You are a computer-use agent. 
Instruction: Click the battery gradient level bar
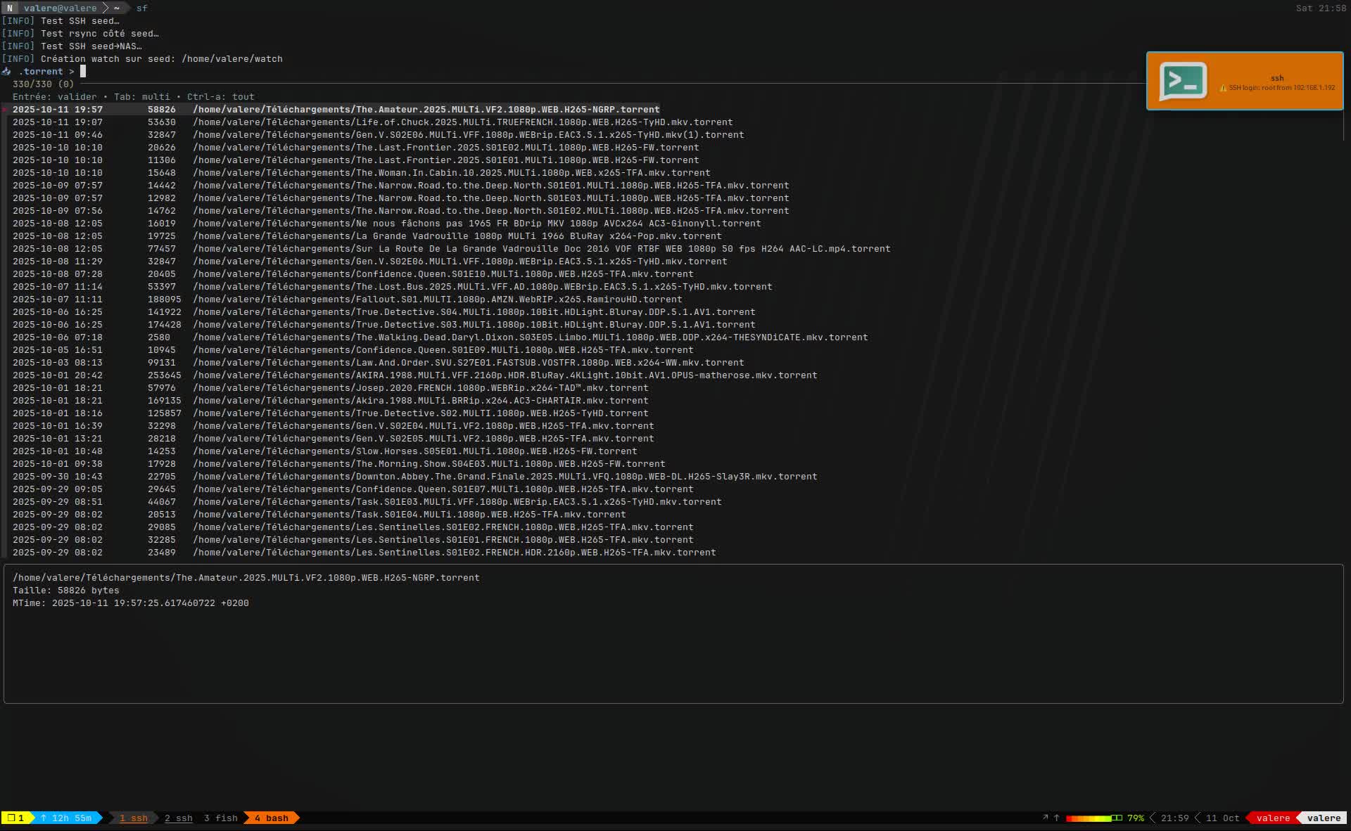pyautogui.click(x=1093, y=818)
